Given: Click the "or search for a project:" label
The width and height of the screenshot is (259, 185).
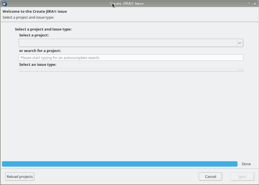Looking at the screenshot, I should pyautogui.click(x=40, y=51).
